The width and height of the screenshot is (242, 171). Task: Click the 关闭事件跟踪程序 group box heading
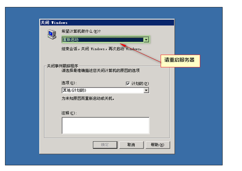[x=62, y=66]
